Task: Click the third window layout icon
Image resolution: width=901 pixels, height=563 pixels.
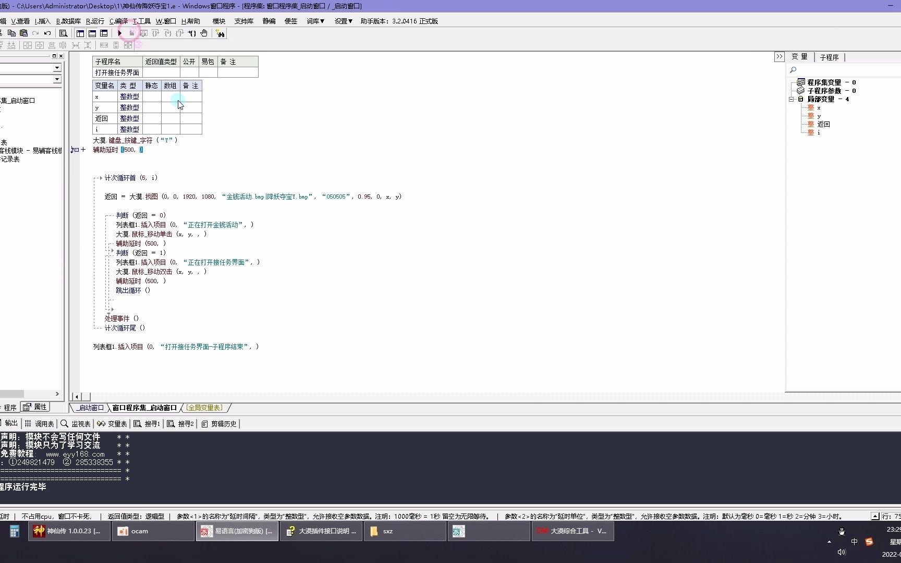Action: coord(104,33)
